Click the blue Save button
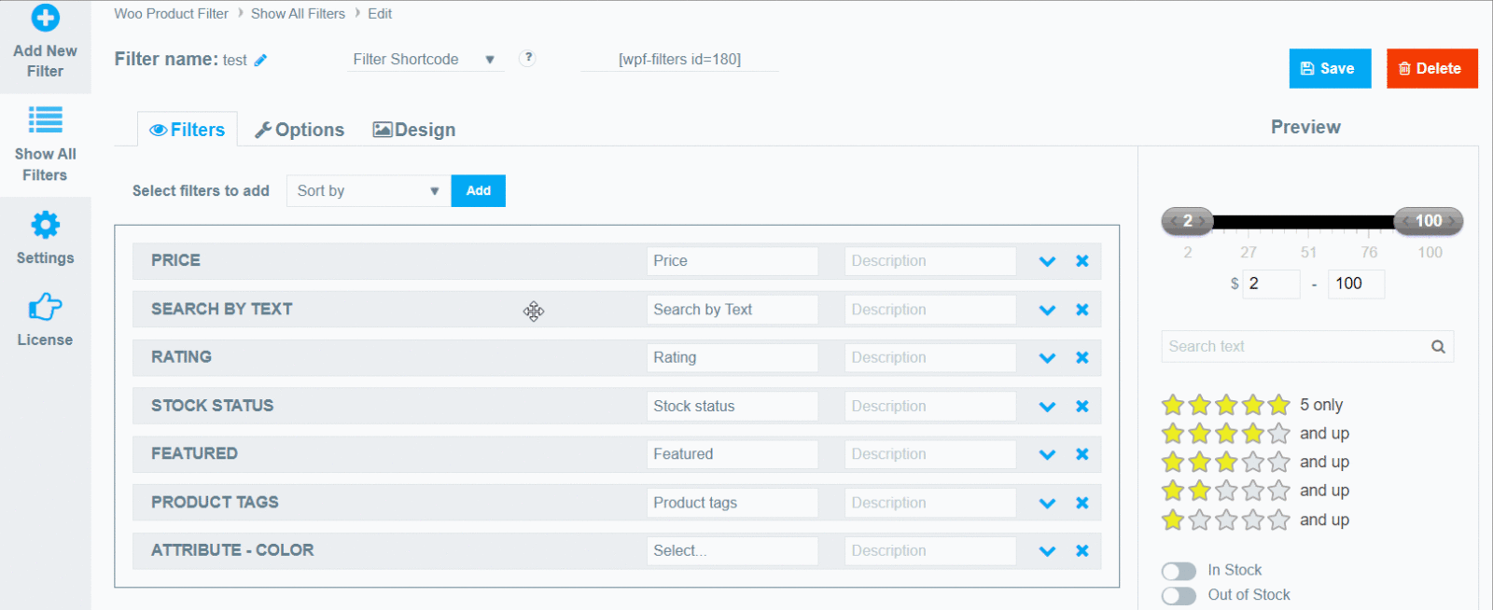Screen dimensions: 1493x610 pyautogui.click(x=1330, y=69)
